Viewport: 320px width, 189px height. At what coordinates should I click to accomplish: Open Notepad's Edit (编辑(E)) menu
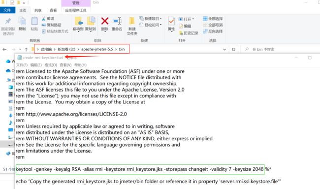click(36, 65)
